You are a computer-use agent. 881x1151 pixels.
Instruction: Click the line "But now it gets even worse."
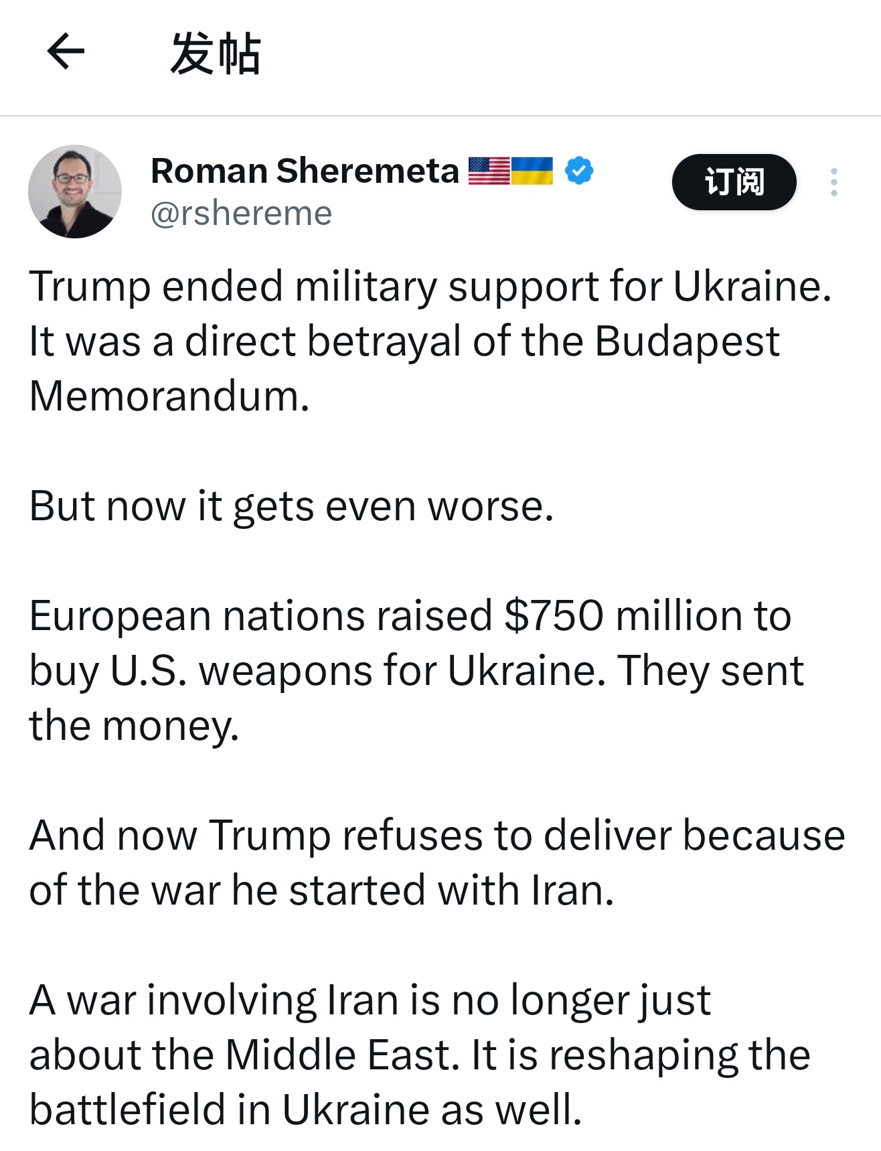tap(291, 506)
